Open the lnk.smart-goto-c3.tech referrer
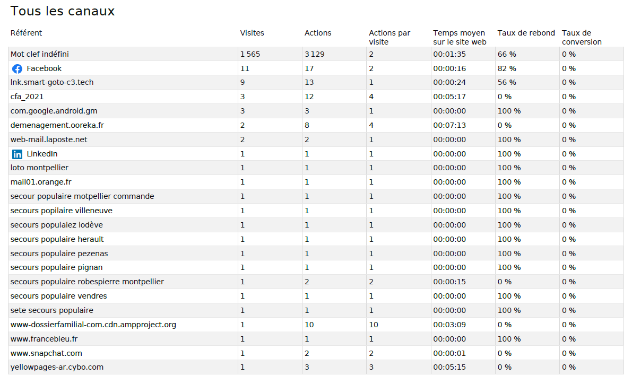The width and height of the screenshot is (632, 384). coord(52,82)
